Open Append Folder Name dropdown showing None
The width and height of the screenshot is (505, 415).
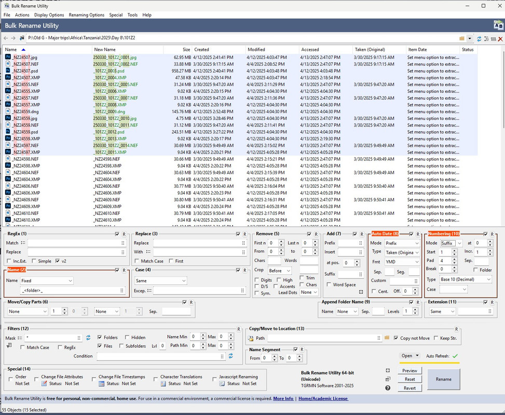347,311
